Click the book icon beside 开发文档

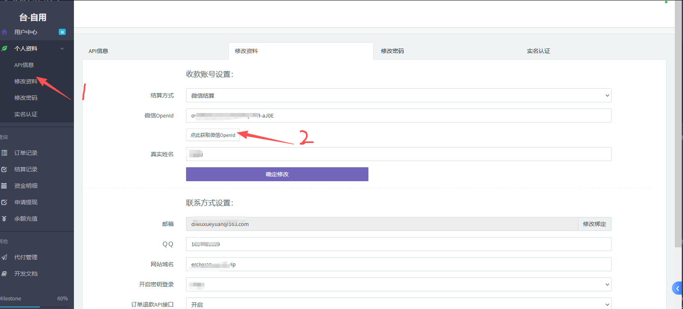click(5, 274)
